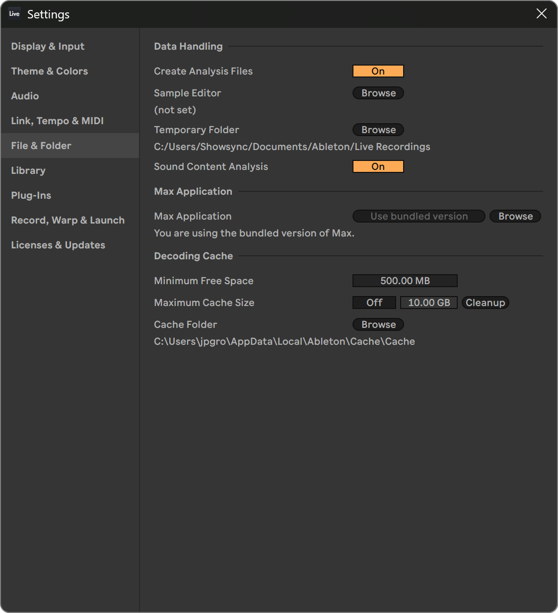Switch to the Theme & Colors section
Image resolution: width=558 pixels, height=613 pixels.
click(49, 71)
